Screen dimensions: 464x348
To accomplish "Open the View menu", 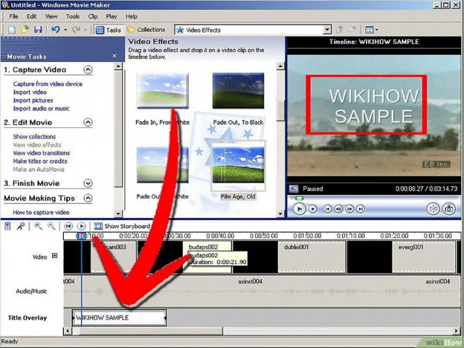I will pos(51,16).
